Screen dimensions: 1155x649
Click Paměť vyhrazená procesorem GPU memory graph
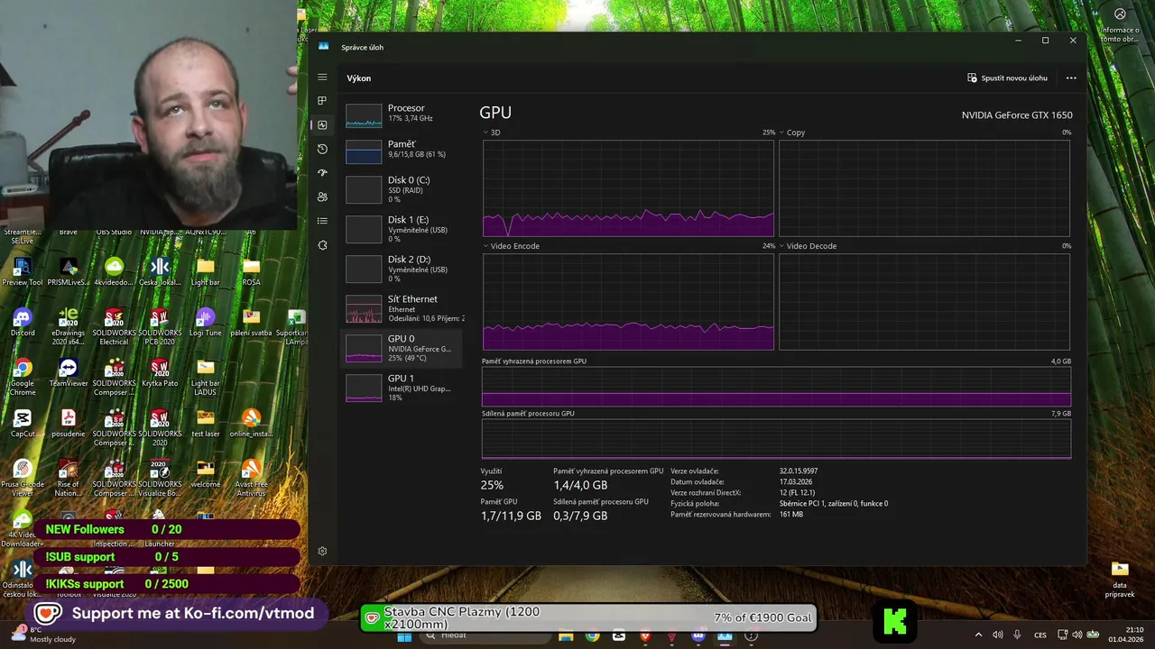pyautogui.click(x=776, y=387)
